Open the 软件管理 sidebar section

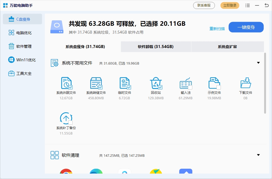(22, 46)
